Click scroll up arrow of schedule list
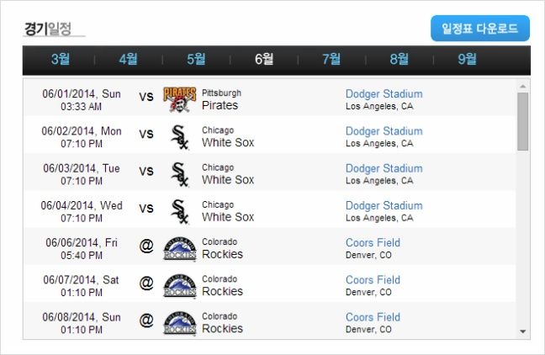Image resolution: width=545 pixels, height=355 pixels. 523,87
